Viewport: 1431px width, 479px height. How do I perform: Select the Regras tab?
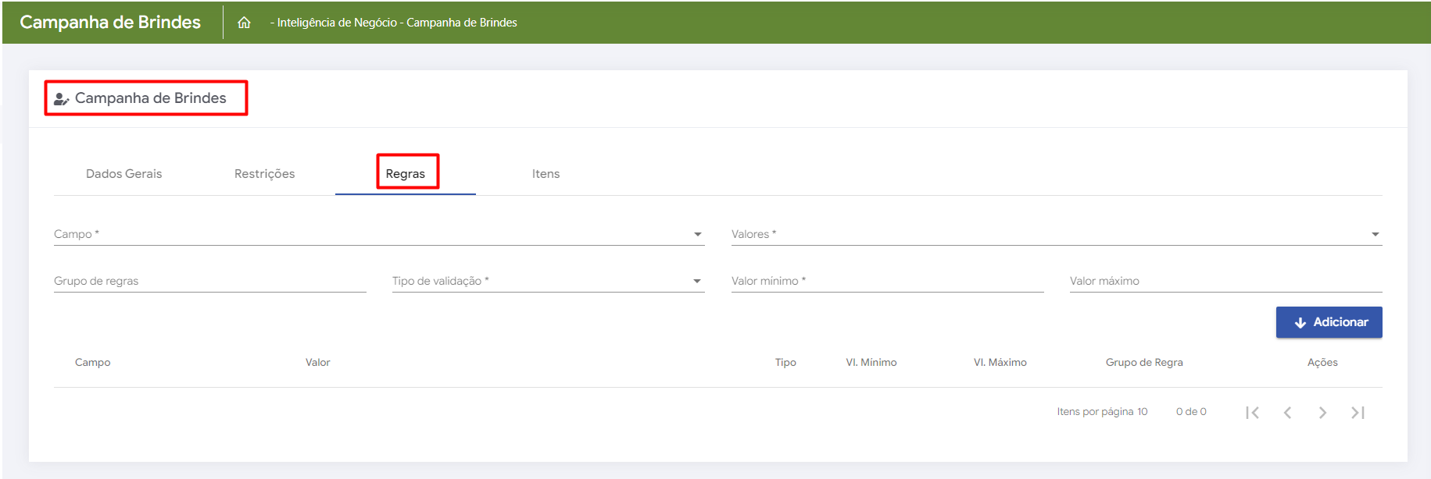(x=406, y=174)
